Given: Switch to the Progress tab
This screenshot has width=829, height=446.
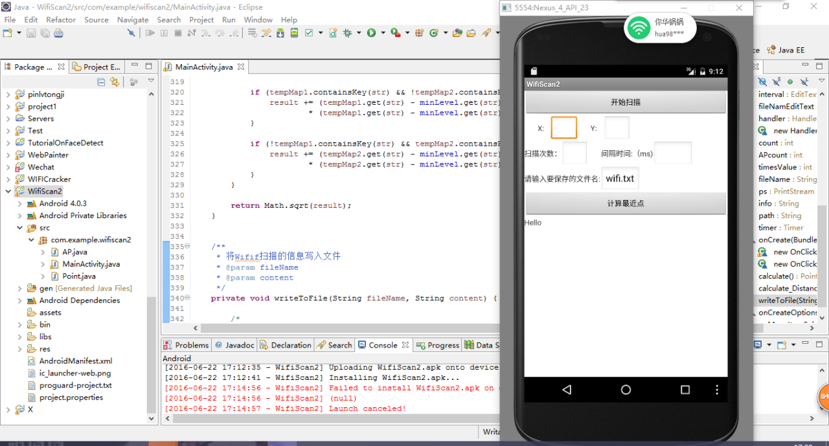Looking at the screenshot, I should tap(438, 345).
